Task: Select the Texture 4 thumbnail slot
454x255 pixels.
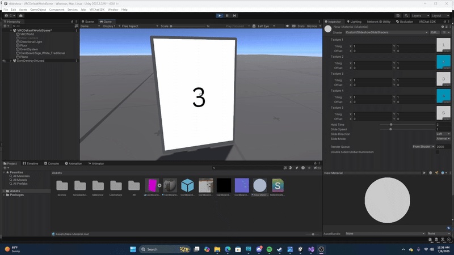Action: click(443, 96)
